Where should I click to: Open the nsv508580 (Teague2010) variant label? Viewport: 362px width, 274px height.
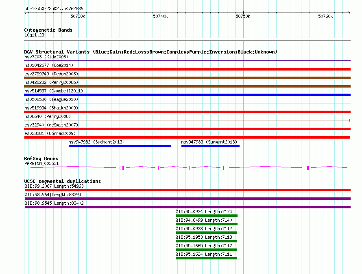click(x=51, y=99)
